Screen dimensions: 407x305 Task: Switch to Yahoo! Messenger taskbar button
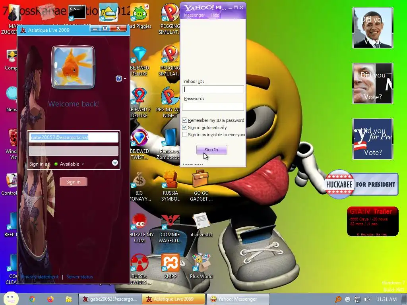coord(238,299)
